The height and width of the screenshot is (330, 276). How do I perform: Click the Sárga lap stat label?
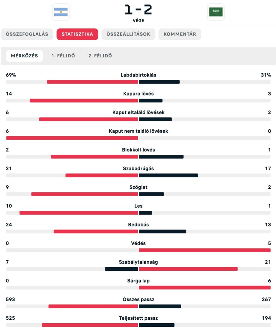138,281
